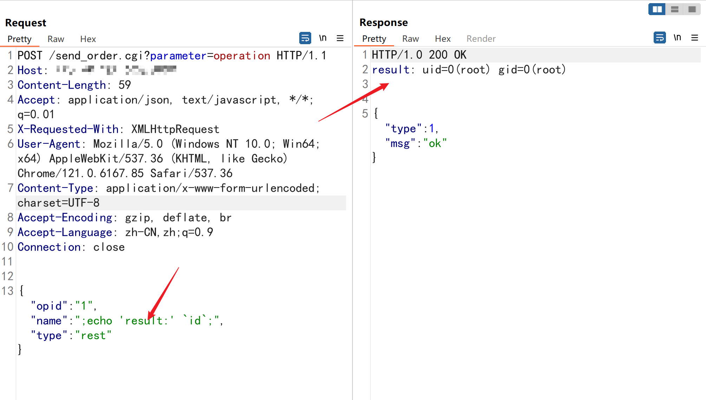Open Response Render tab
706x400 pixels.
(x=481, y=39)
